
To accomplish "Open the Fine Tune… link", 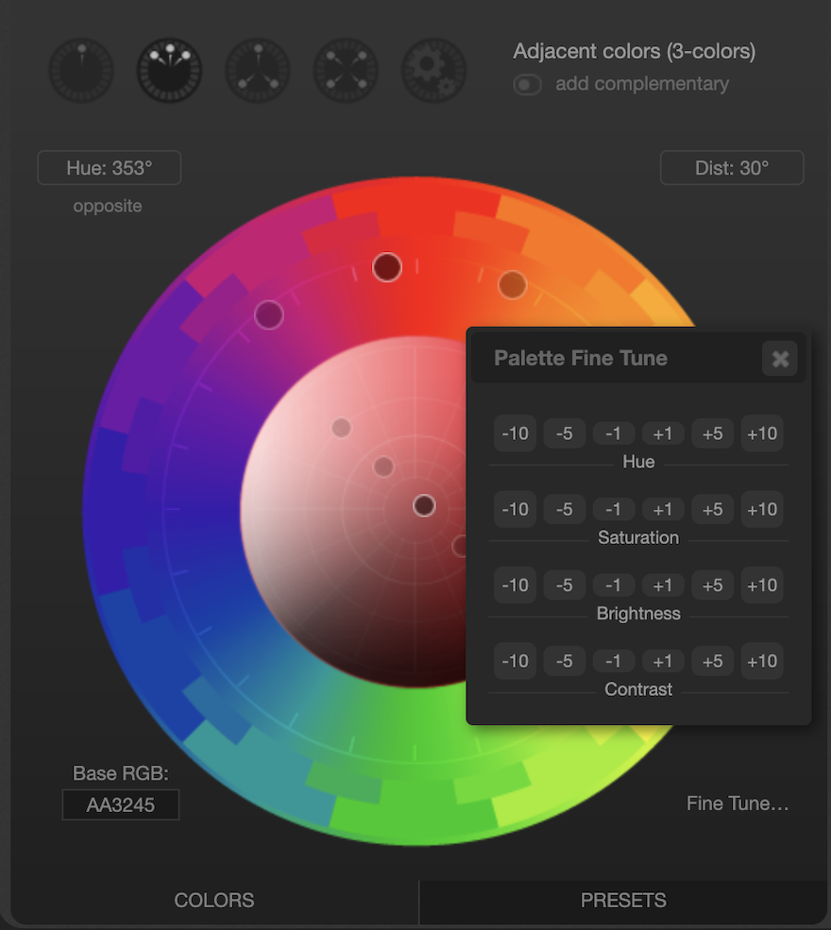I will [738, 803].
